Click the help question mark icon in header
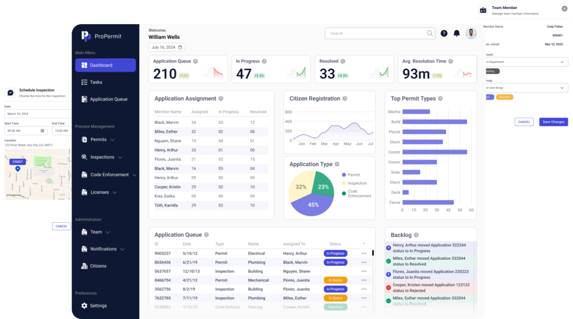The height and width of the screenshot is (319, 573). tap(444, 34)
